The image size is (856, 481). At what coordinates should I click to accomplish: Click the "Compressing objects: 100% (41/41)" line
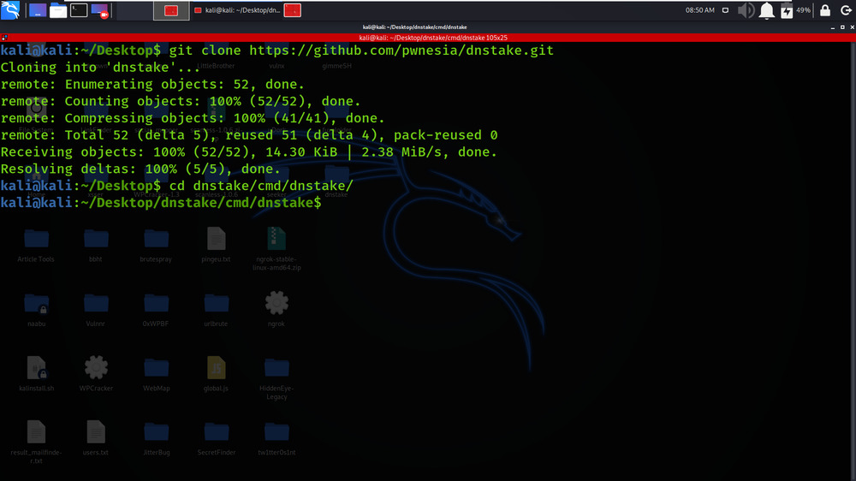pos(193,118)
